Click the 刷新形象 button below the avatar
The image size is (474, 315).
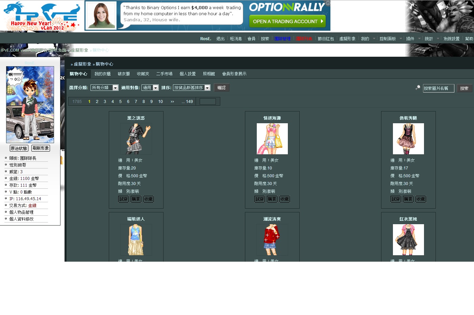41,148
